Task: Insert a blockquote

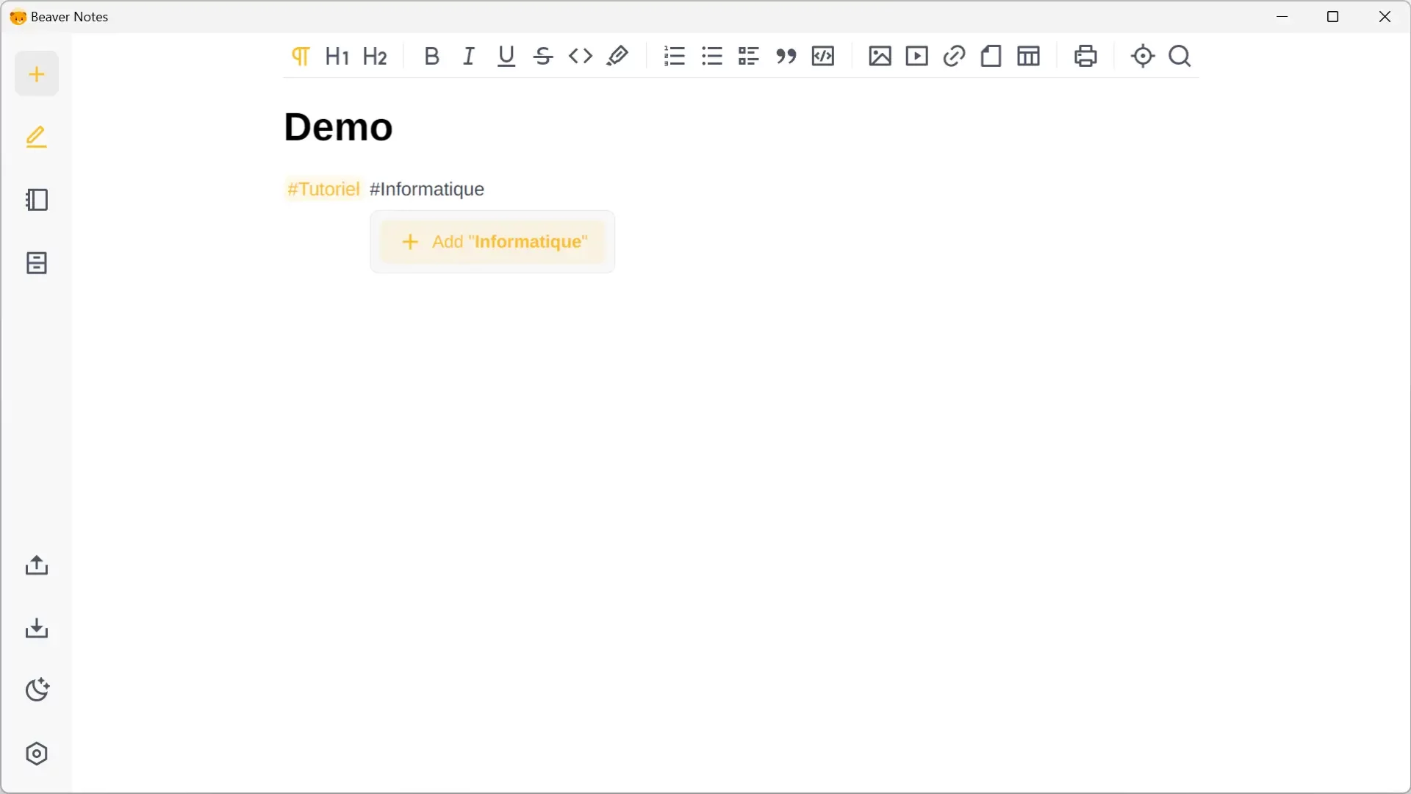Action: 786,57
